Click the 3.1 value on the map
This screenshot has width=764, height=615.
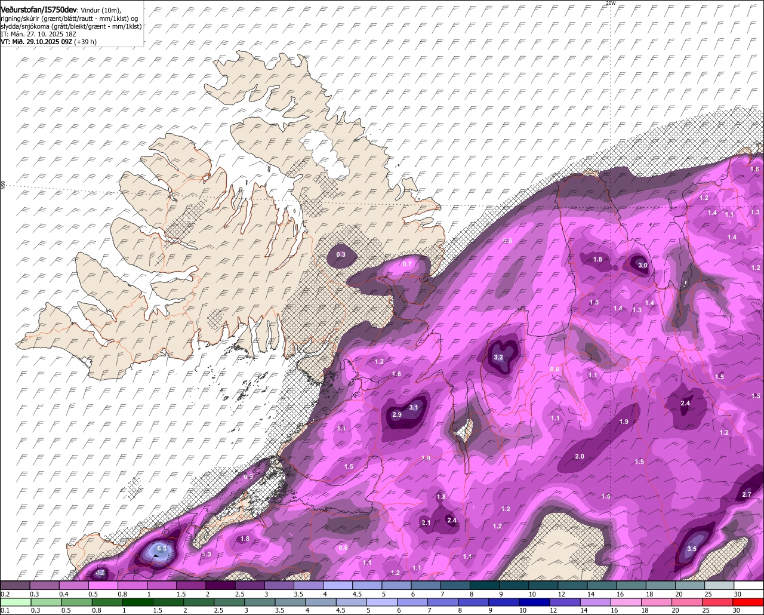click(x=414, y=407)
